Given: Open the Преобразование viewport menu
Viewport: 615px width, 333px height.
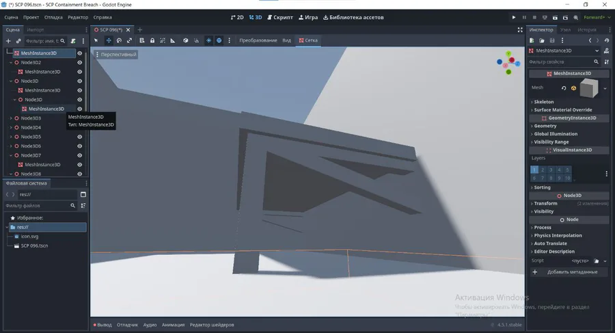Looking at the screenshot, I should point(258,40).
